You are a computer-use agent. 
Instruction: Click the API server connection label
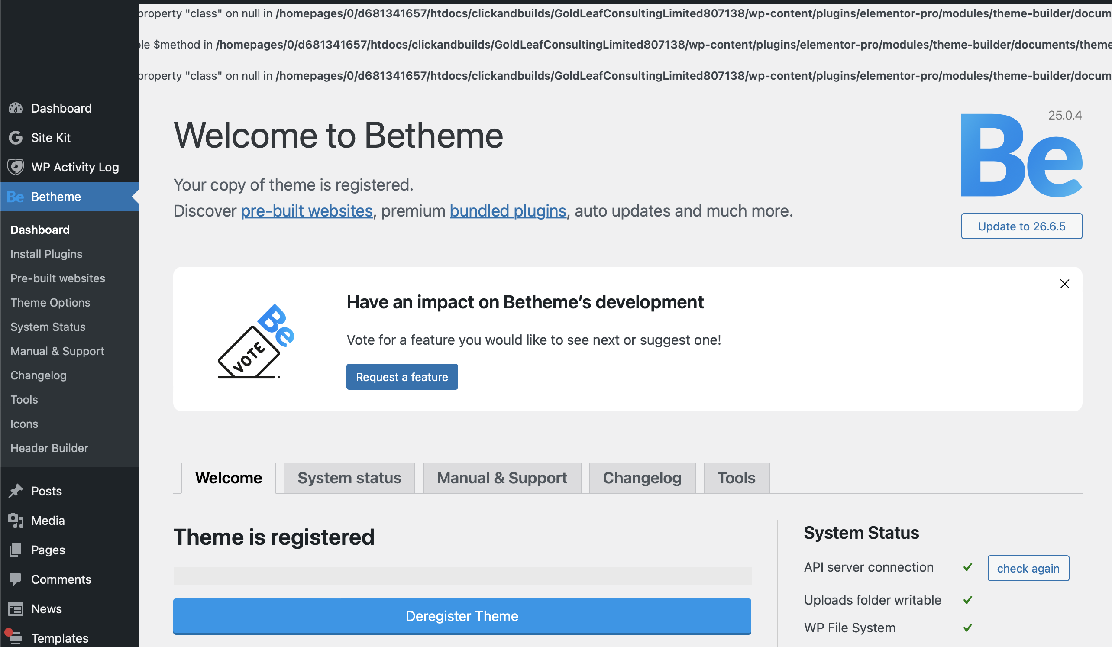click(869, 567)
